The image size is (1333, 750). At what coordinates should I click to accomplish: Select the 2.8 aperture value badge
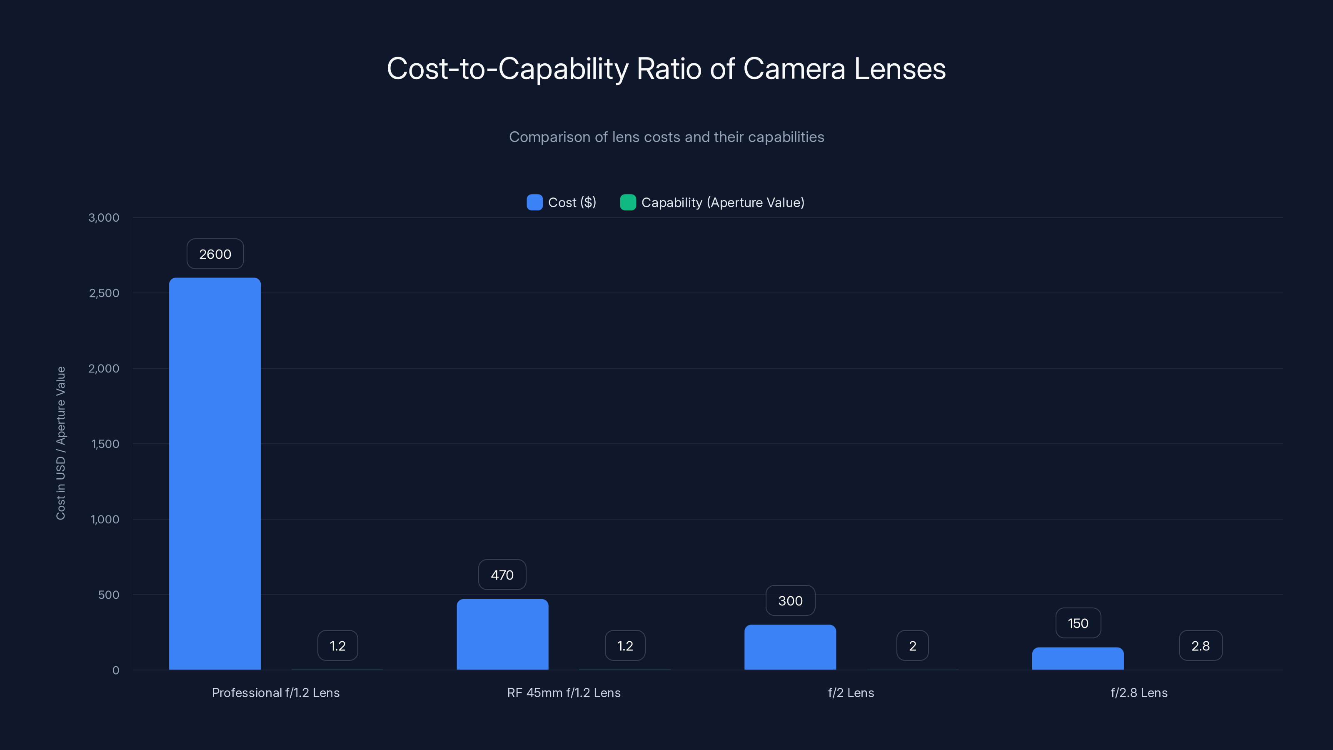(x=1201, y=645)
